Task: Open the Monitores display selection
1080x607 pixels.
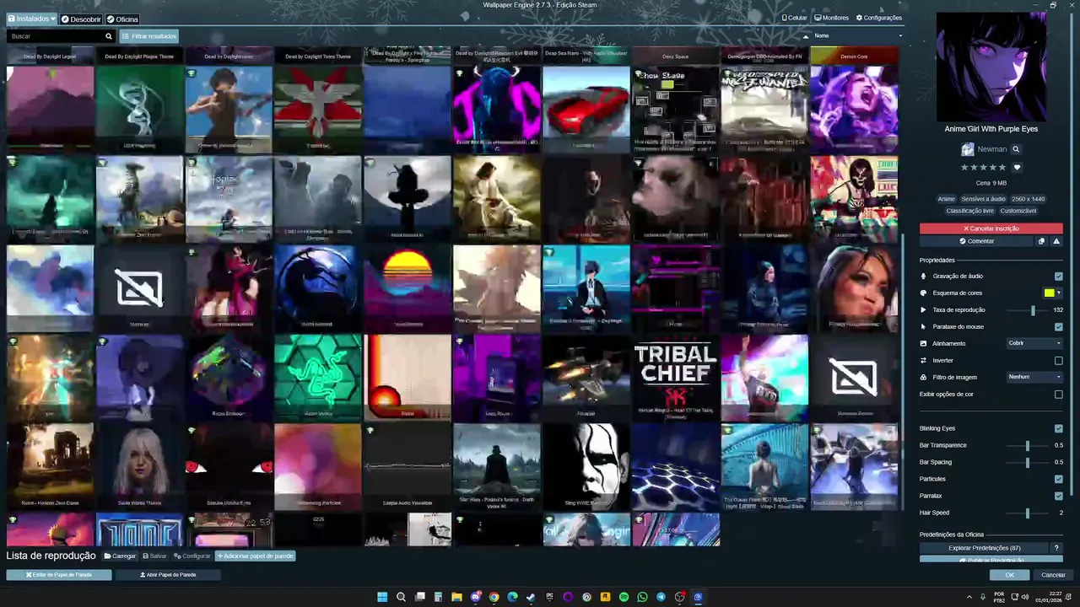Action: [x=831, y=18]
